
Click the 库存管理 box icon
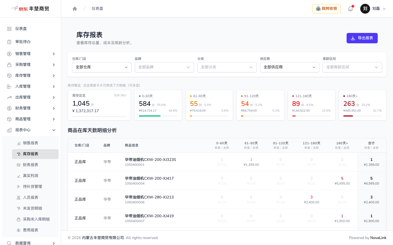point(9,76)
